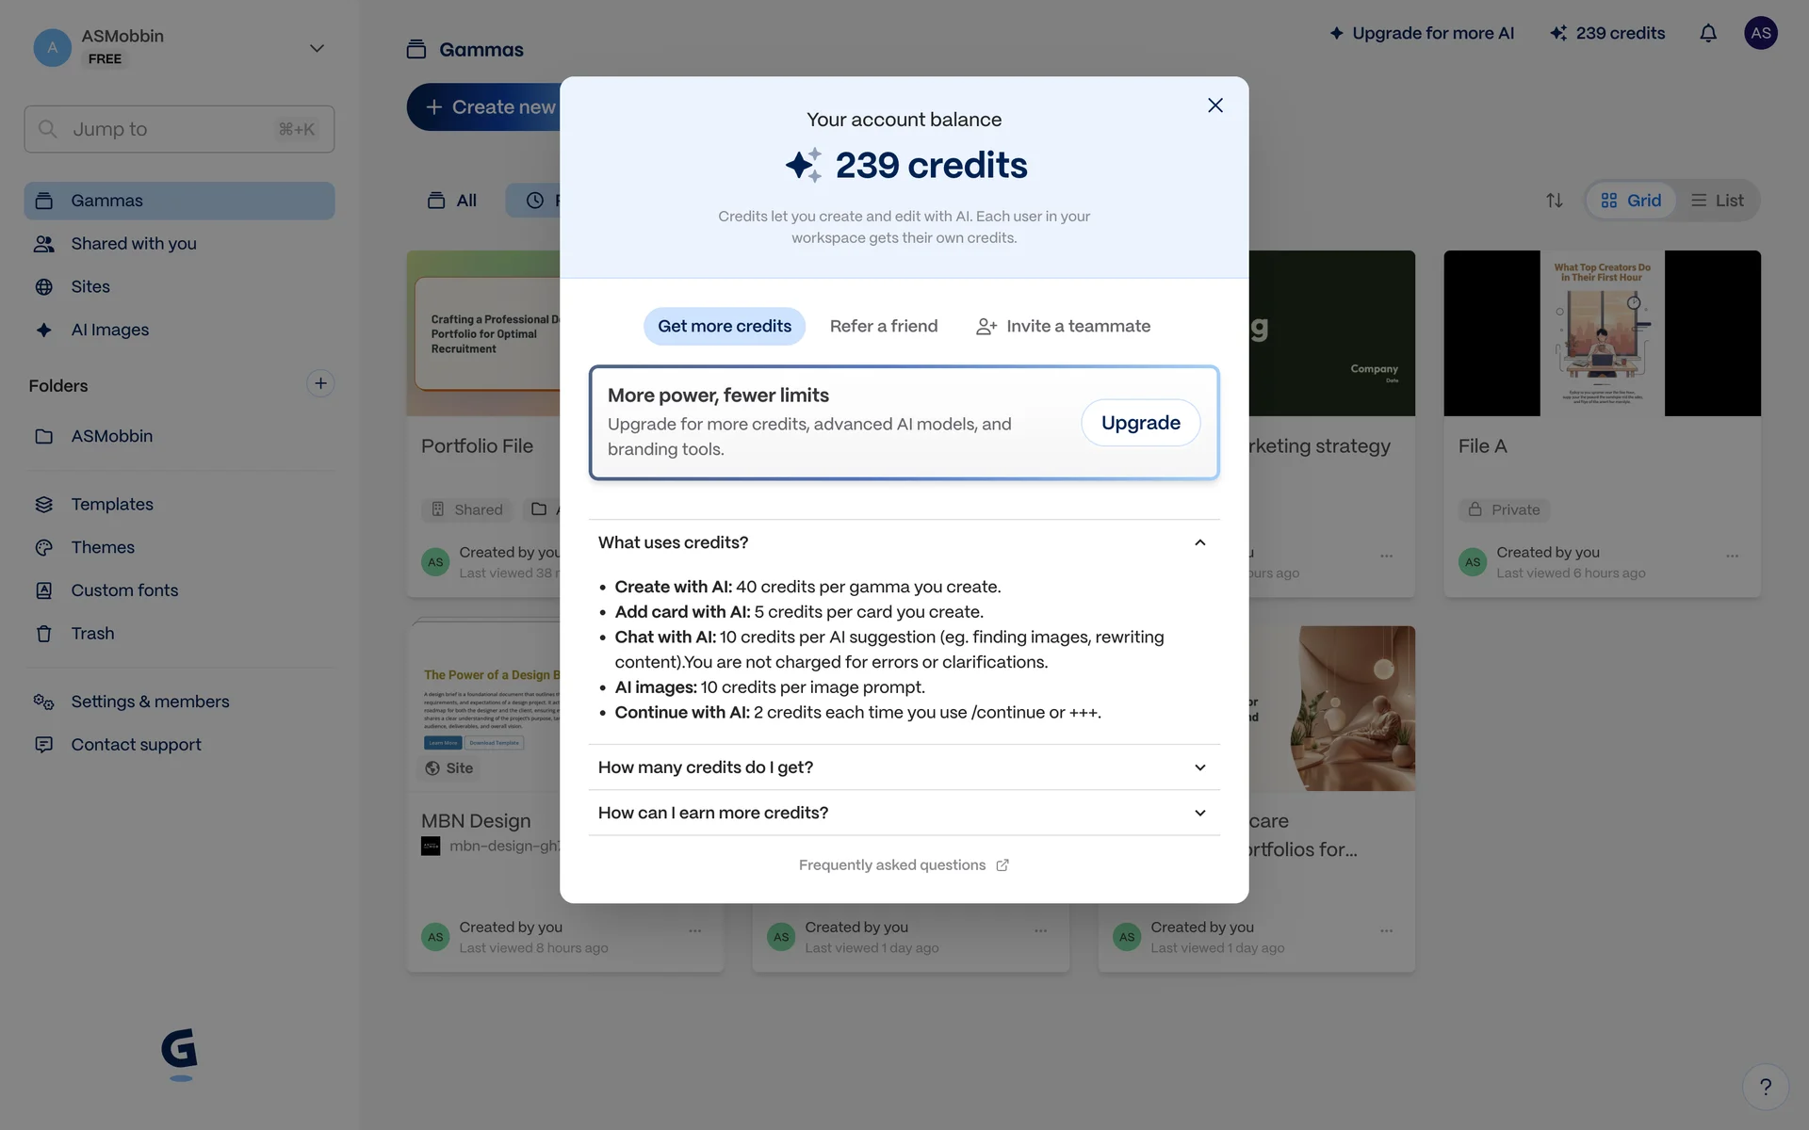Open Sites from the sidebar
The image size is (1809, 1130).
[90, 286]
